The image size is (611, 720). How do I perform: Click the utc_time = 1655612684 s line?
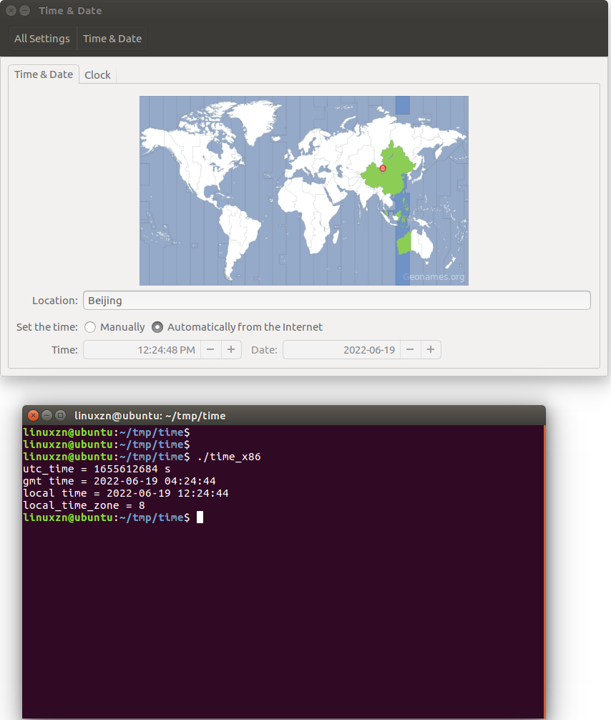pyautogui.click(x=97, y=469)
